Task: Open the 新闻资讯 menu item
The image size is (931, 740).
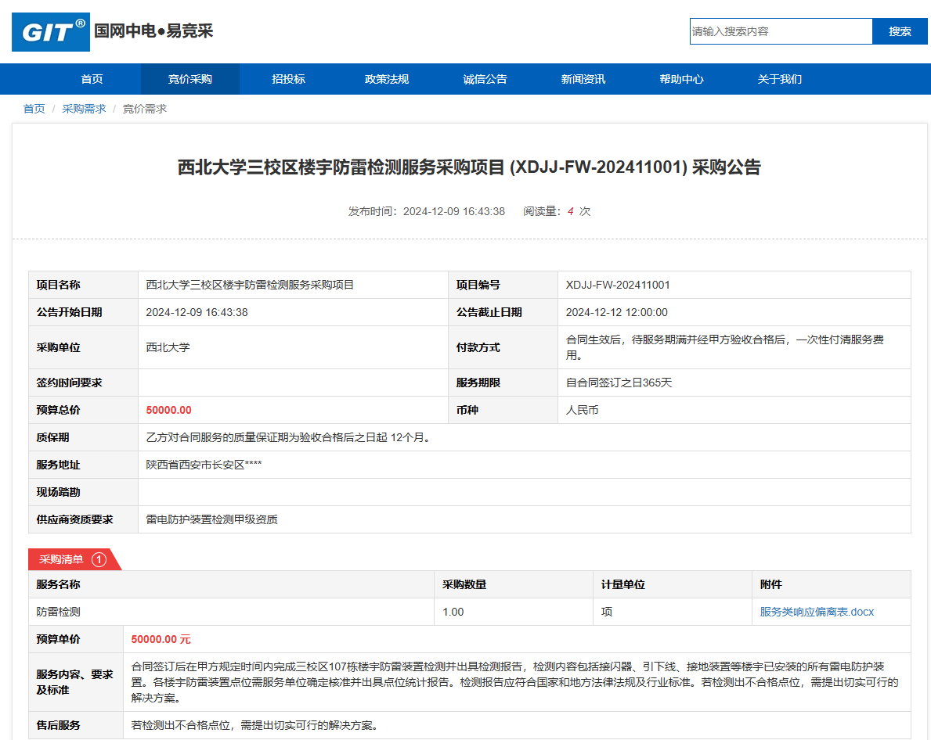Action: [x=583, y=79]
